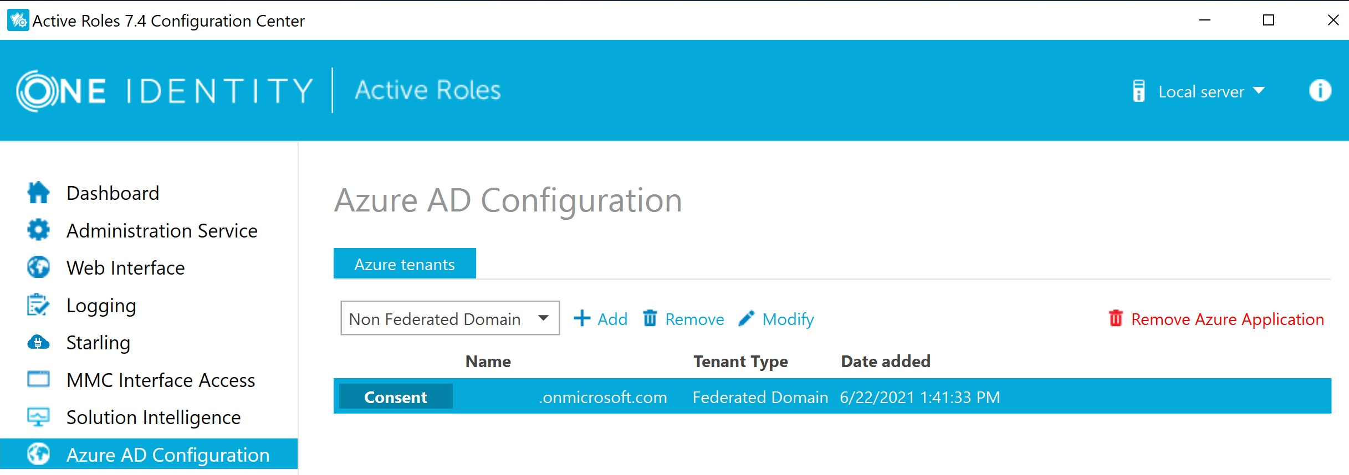Click the blue trash icon beside Remove
This screenshot has height=475, width=1349.
(x=650, y=318)
